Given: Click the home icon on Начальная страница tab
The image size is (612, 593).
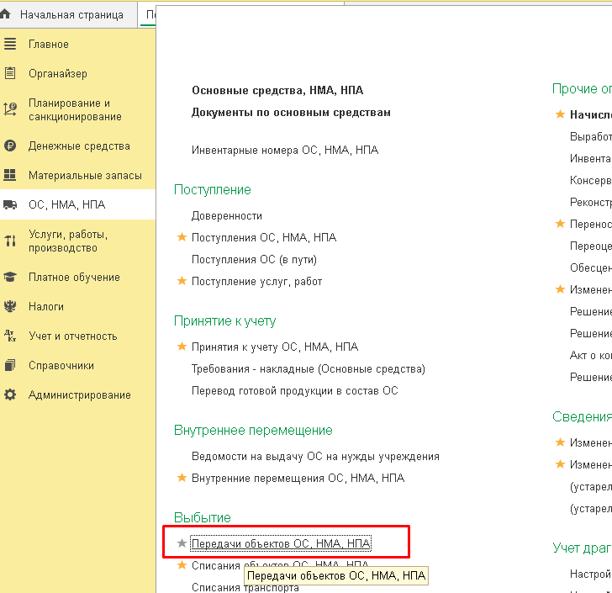Looking at the screenshot, I should [x=7, y=14].
